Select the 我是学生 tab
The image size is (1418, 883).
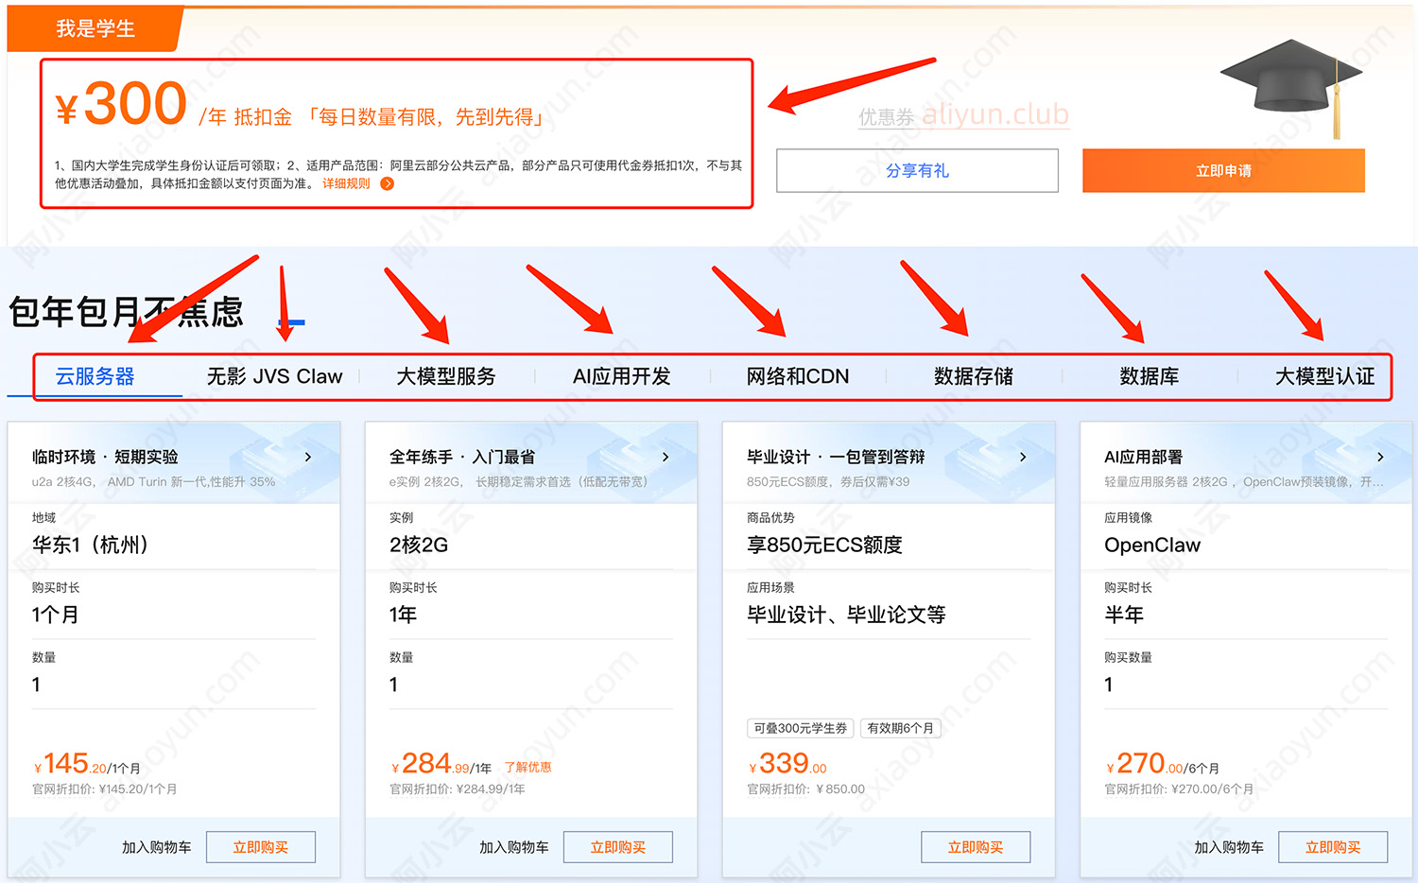[95, 29]
